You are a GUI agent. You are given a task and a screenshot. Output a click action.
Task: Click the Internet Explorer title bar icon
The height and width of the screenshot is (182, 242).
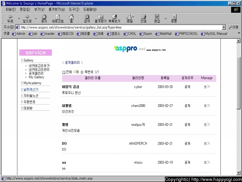[x=3, y=3]
